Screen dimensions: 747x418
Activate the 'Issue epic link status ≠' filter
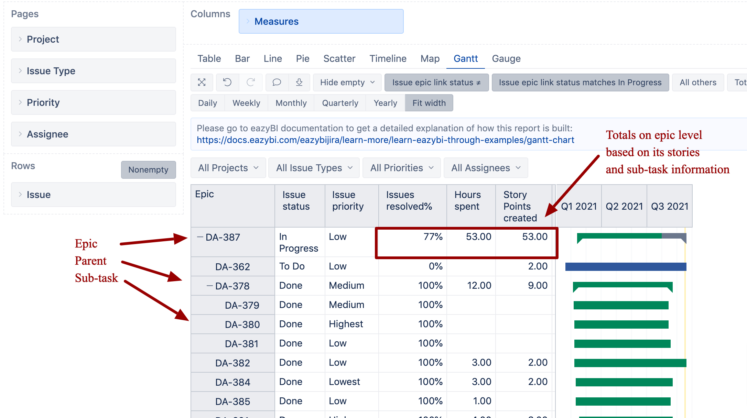point(436,82)
